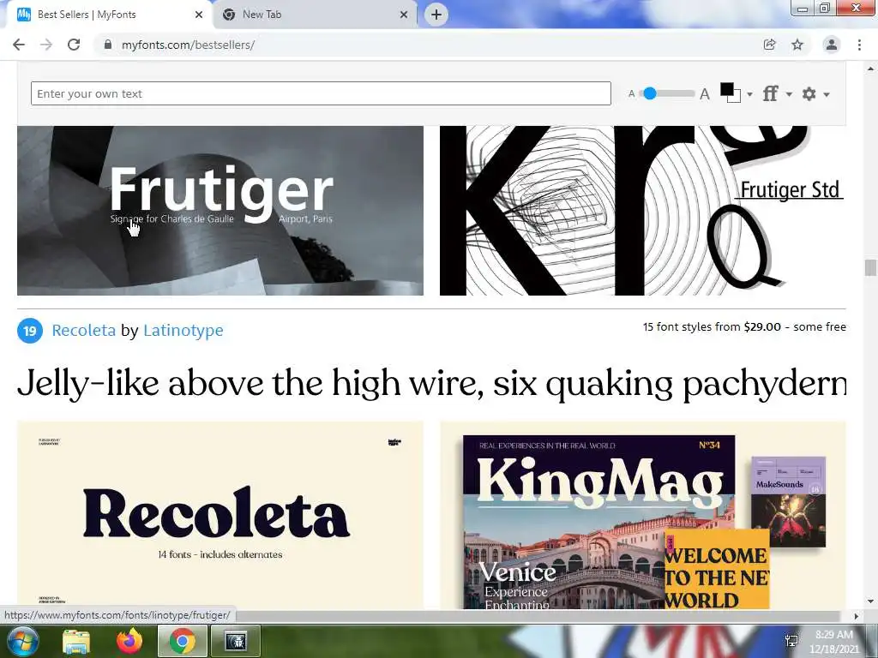The height and width of the screenshot is (658, 878).
Task: Open the foreground/background color swatch
Action: pos(731,93)
